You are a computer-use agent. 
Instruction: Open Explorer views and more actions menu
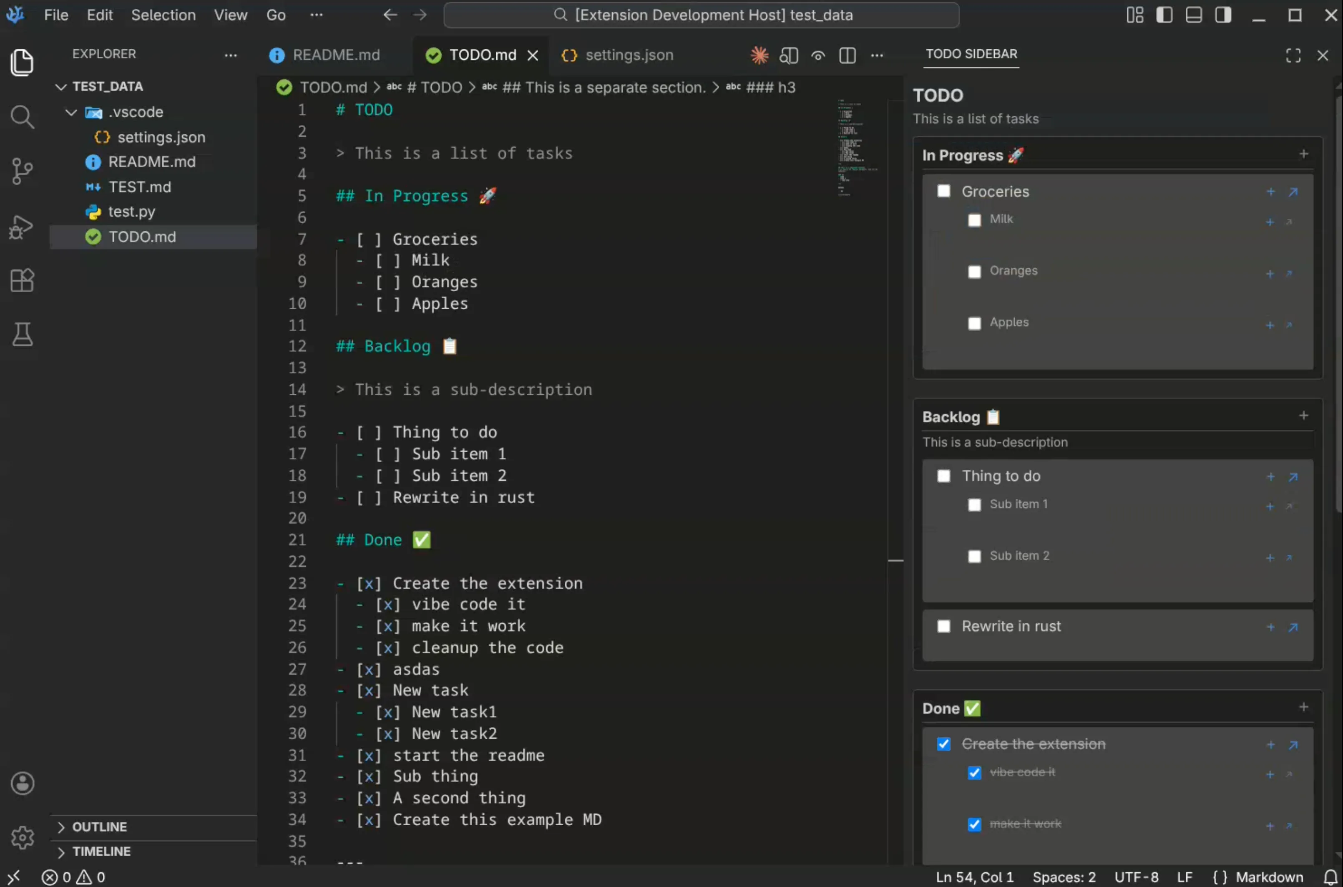[x=231, y=55]
